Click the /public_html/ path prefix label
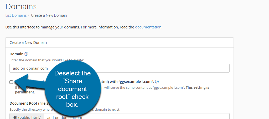The width and height of the screenshot is (269, 119). click(x=29, y=117)
